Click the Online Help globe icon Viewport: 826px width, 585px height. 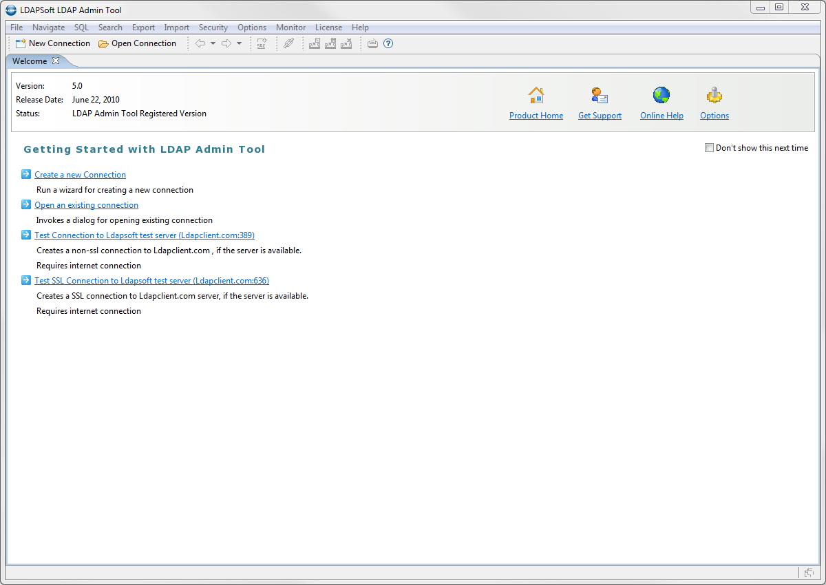(661, 96)
